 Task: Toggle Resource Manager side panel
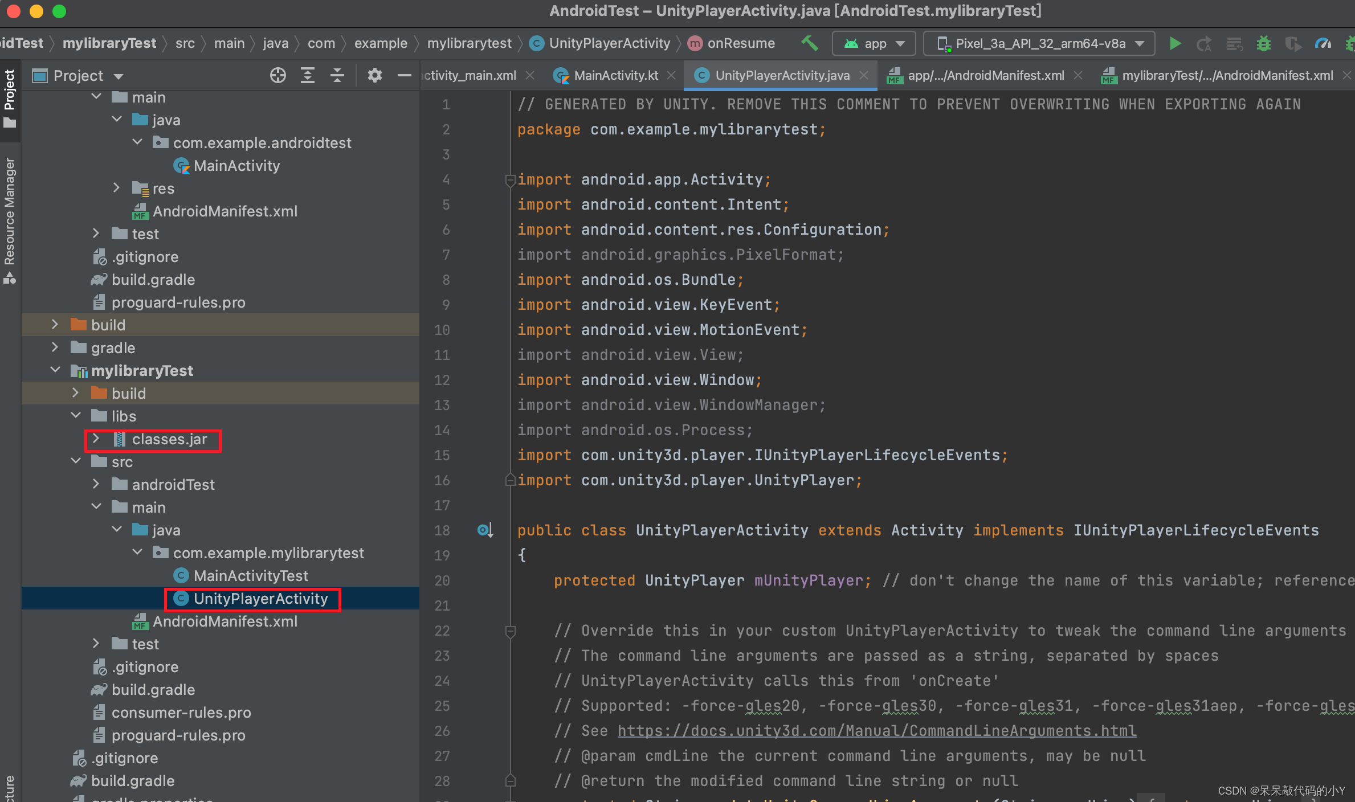10,219
